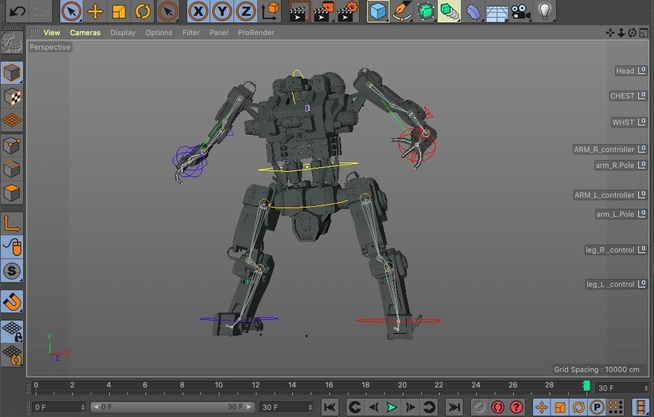Image resolution: width=654 pixels, height=417 pixels.
Task: Activate the Move tool
Action: click(x=95, y=11)
